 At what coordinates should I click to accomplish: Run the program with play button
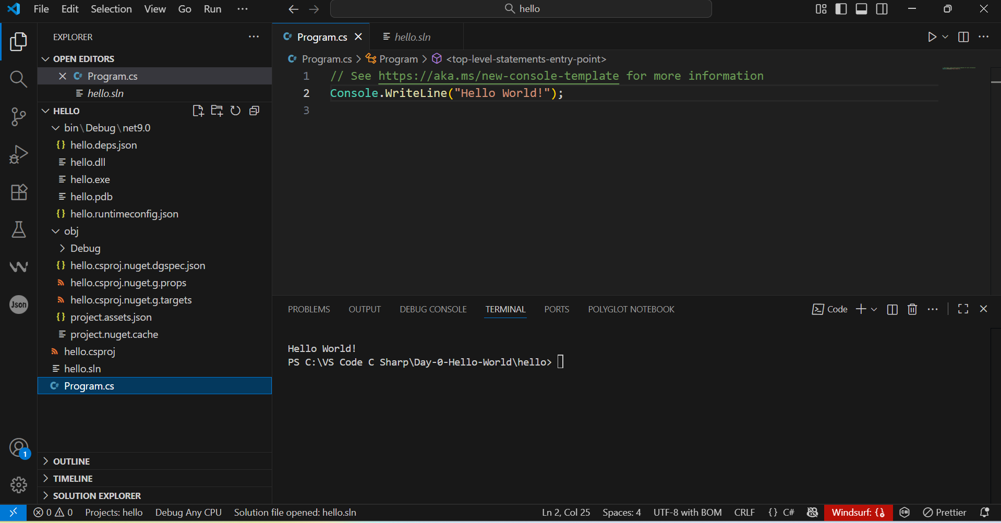[932, 37]
